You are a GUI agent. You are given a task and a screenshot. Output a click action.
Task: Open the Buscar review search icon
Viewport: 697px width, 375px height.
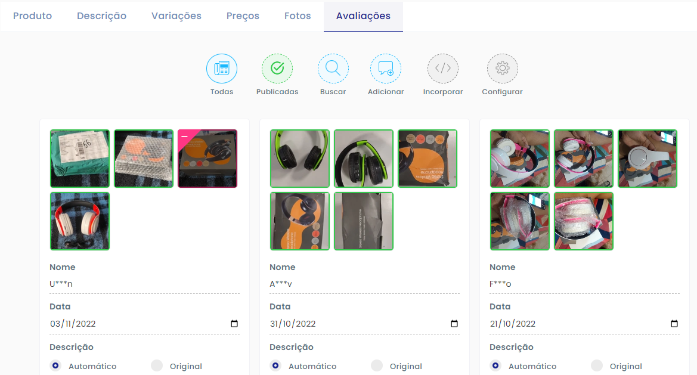(x=333, y=68)
